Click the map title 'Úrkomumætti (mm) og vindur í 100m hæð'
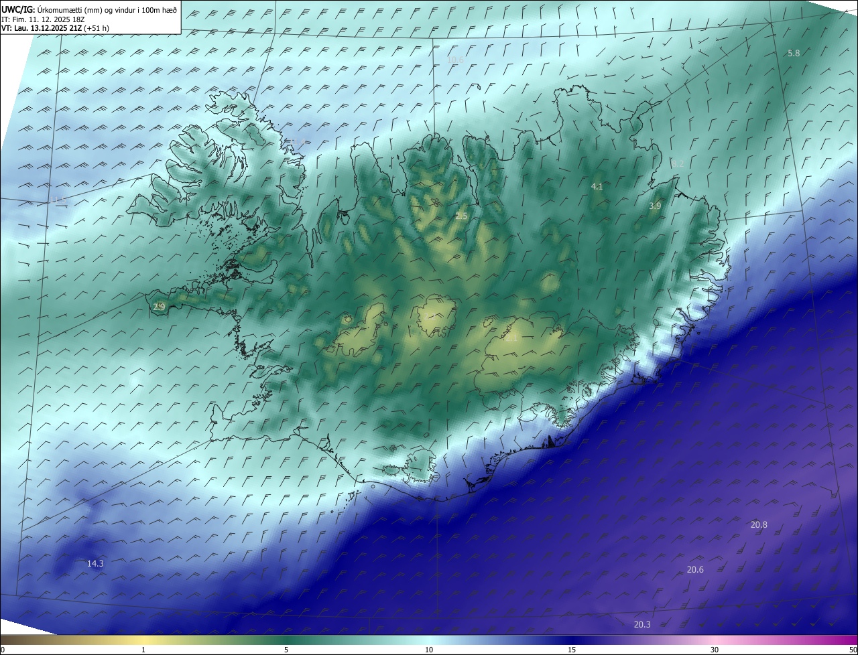Viewport: 858px width, 655px height. pyautogui.click(x=107, y=10)
